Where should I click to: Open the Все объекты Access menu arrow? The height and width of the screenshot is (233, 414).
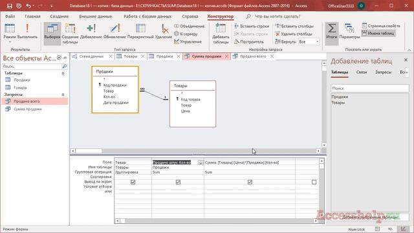tap(59, 58)
